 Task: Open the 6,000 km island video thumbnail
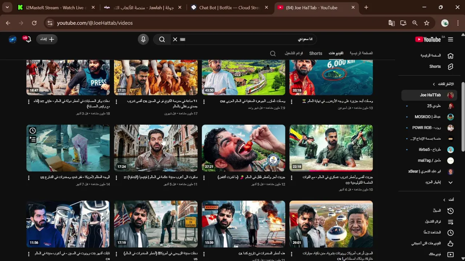[331, 77]
